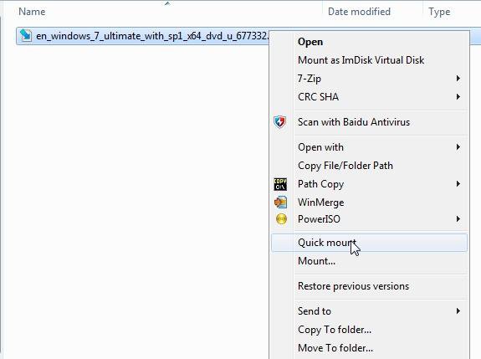Expand the PowerISO submenu arrow
Screen dimensions: 481x359
point(458,218)
